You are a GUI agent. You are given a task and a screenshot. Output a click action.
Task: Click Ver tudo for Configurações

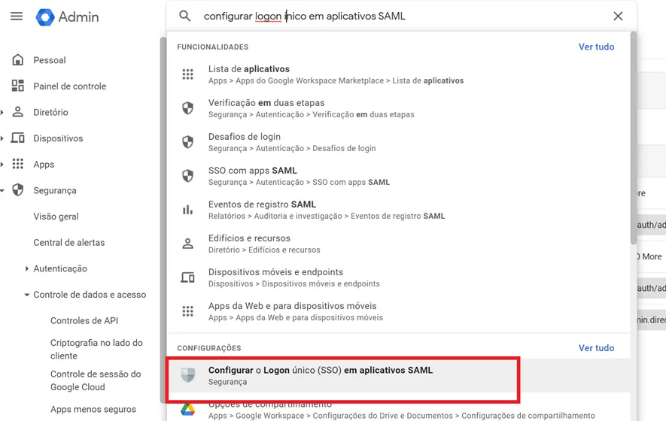pyautogui.click(x=596, y=348)
